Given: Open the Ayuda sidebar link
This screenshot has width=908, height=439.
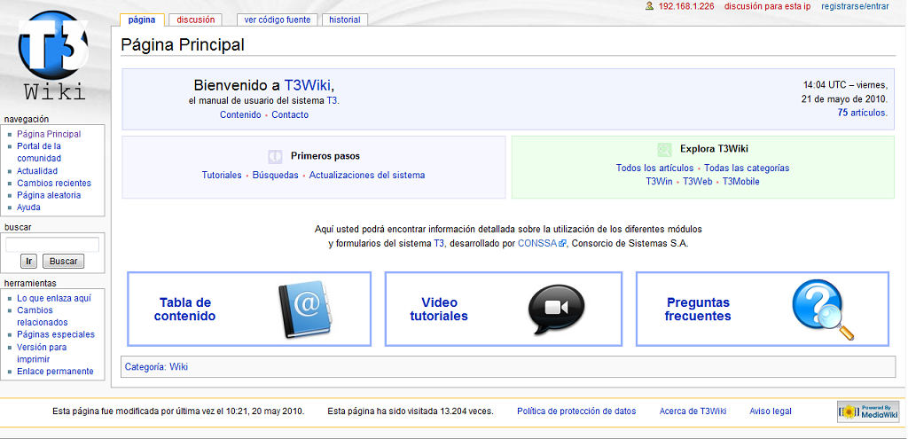Looking at the screenshot, I should pyautogui.click(x=28, y=208).
